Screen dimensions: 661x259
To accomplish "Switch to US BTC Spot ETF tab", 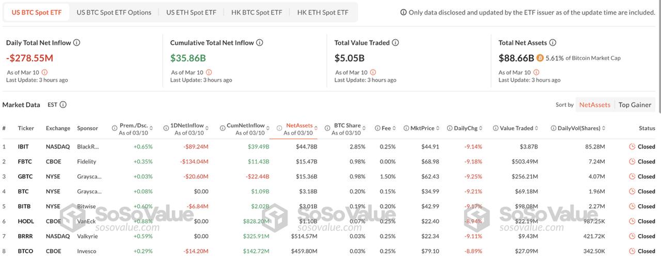I will 36,12.
